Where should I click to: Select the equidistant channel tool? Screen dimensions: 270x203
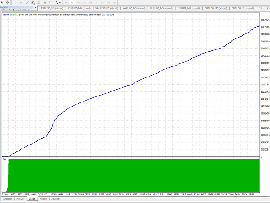[33, 3]
